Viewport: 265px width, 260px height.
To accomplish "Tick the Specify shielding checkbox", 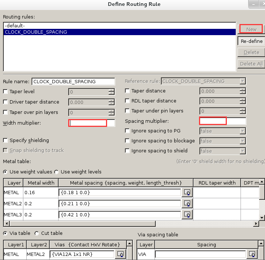I will 6,140.
